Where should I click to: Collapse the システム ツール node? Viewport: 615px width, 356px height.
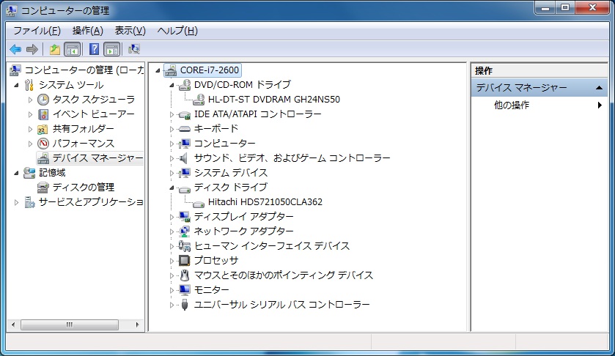(x=16, y=85)
